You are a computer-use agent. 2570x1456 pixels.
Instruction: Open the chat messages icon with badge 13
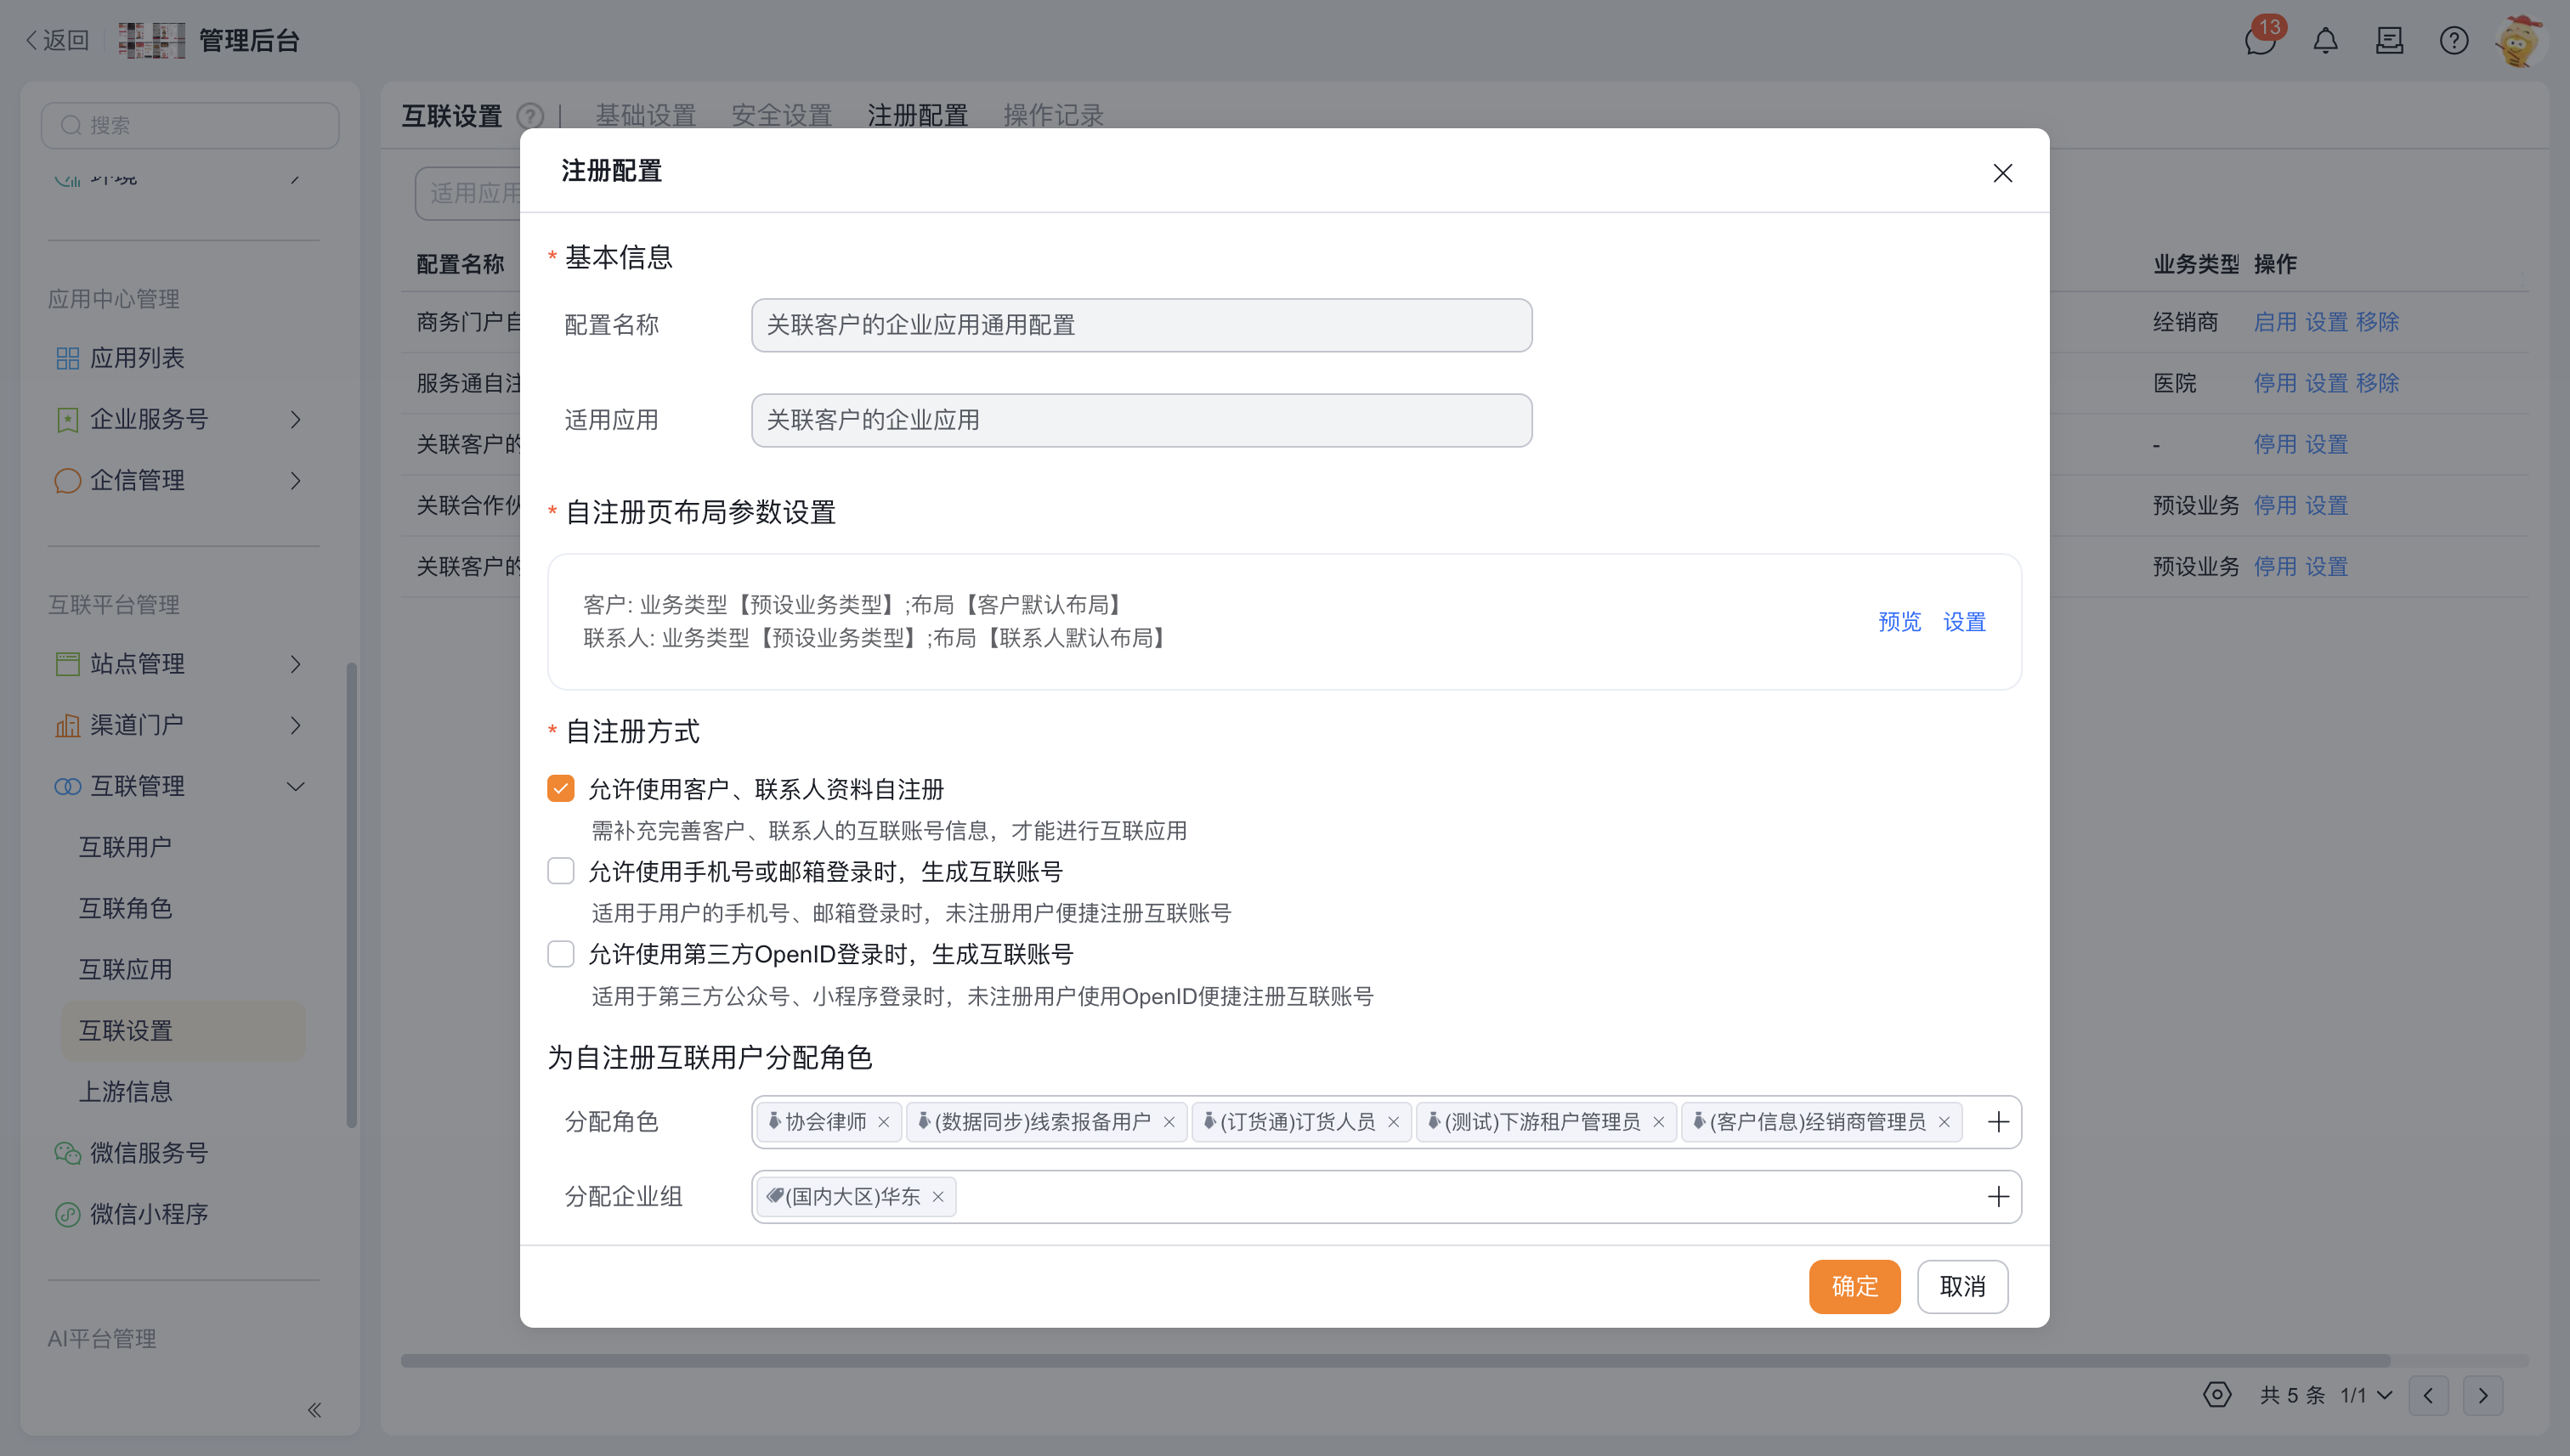coord(2260,40)
